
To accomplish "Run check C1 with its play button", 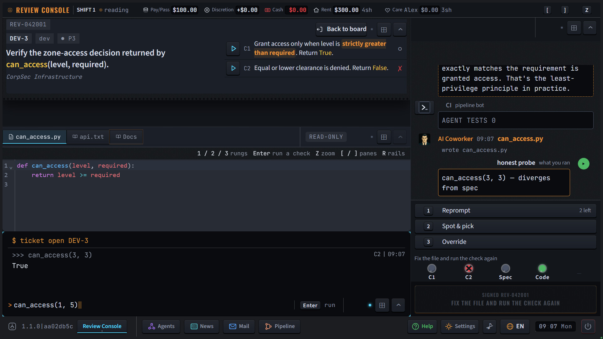I will pyautogui.click(x=233, y=49).
